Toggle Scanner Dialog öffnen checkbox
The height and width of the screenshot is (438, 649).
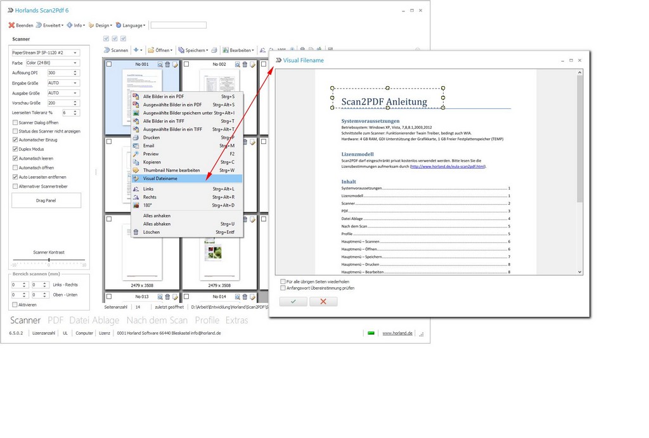click(x=15, y=122)
